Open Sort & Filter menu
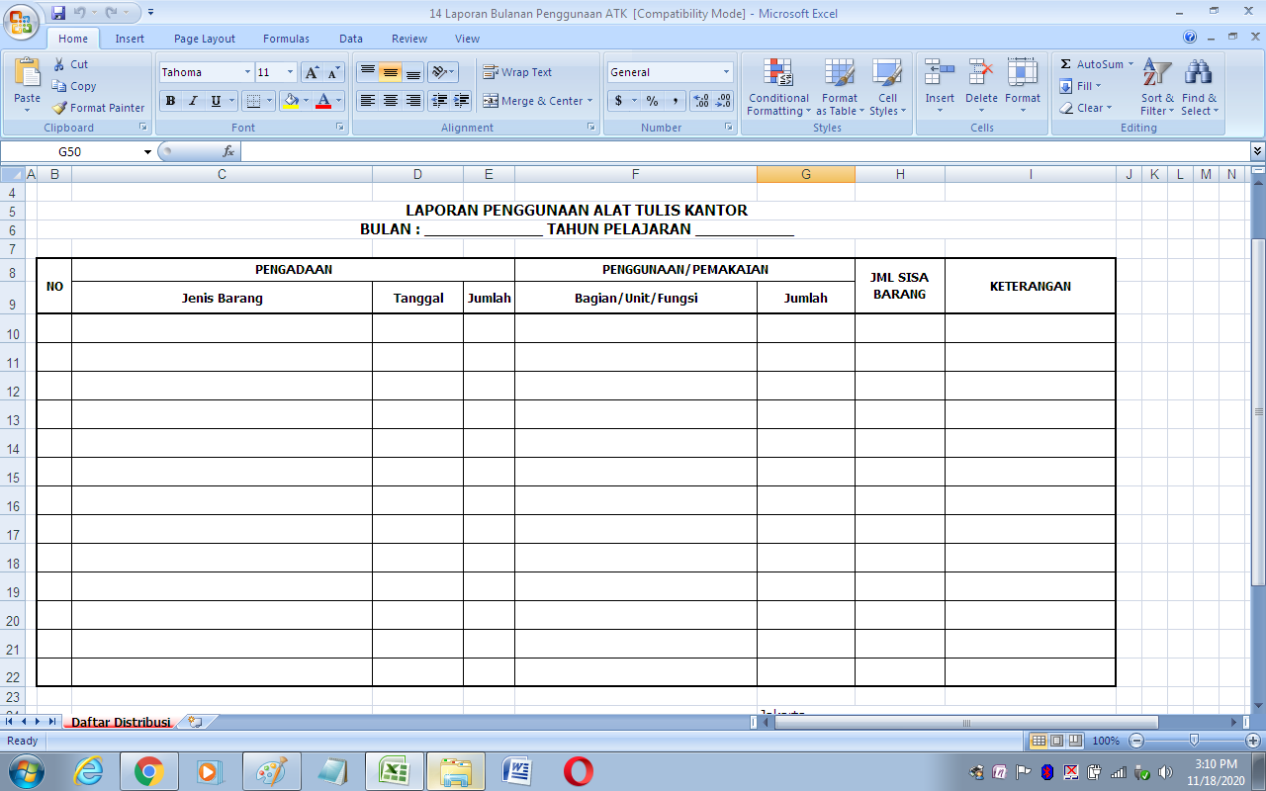The image size is (1266, 791). point(1157,87)
